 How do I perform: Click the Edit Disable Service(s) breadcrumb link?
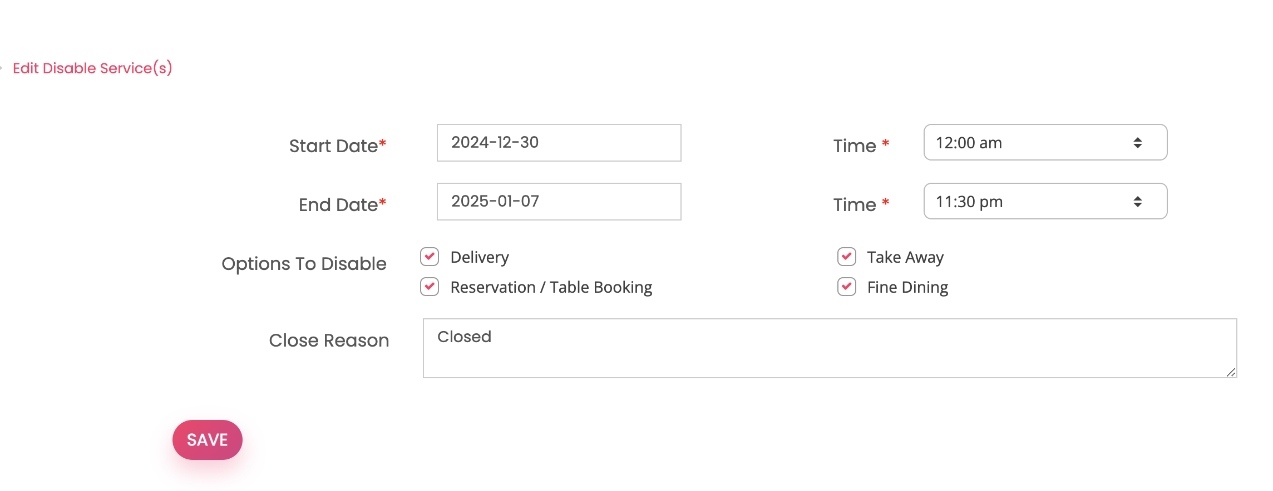pyautogui.click(x=92, y=68)
